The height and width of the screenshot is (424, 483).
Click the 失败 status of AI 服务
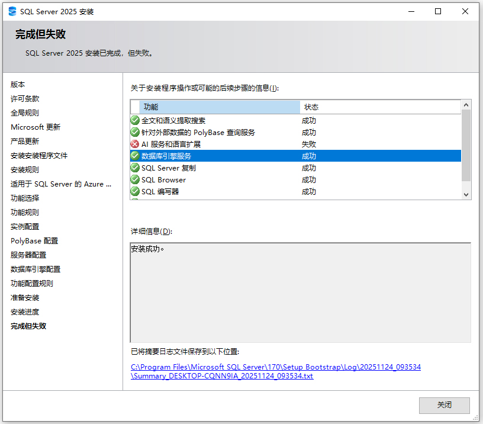pos(308,144)
